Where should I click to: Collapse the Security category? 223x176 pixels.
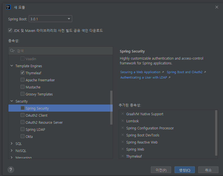[12, 101]
